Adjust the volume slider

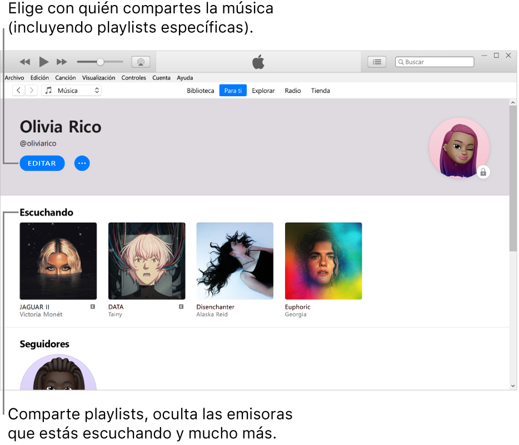pos(100,62)
